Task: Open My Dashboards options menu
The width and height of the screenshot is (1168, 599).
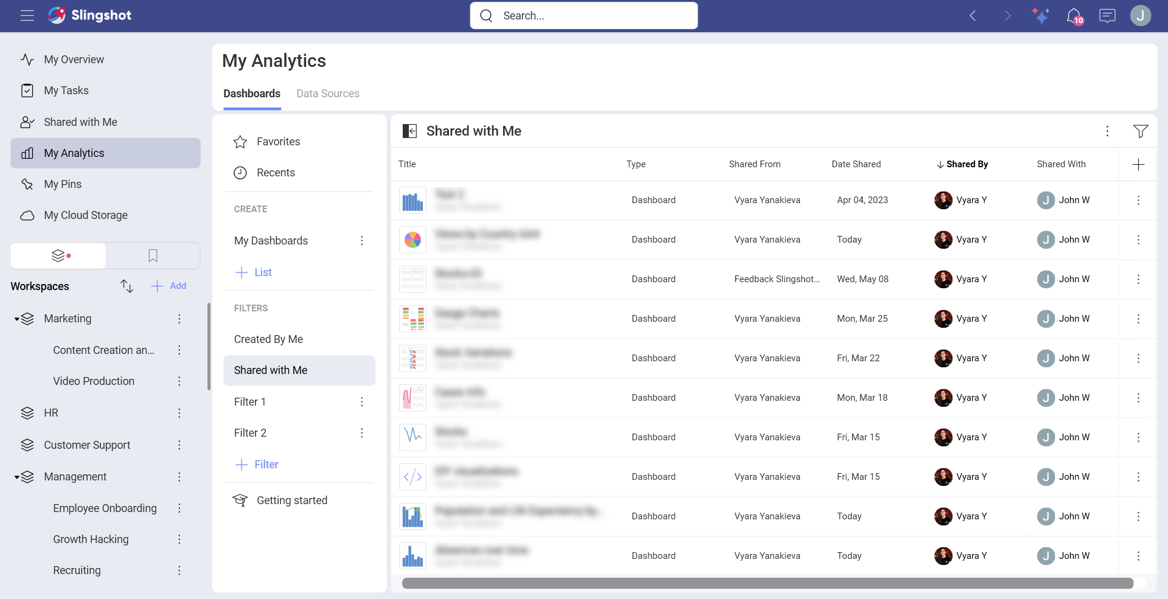Action: tap(362, 241)
